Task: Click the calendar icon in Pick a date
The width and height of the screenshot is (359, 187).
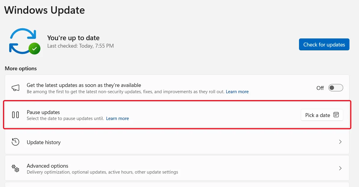Action: tap(336, 115)
